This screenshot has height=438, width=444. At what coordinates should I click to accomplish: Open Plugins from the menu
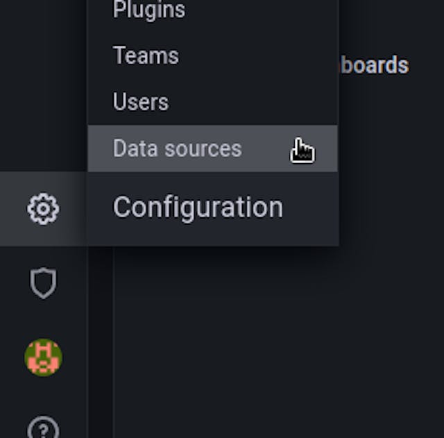coord(149,10)
